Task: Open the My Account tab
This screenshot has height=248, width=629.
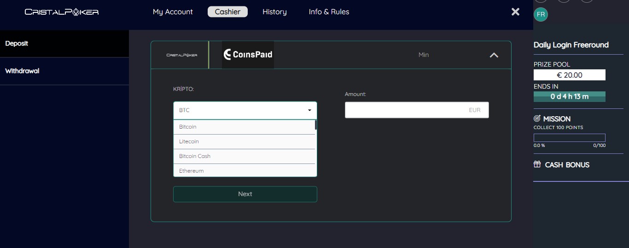Action: click(x=173, y=12)
